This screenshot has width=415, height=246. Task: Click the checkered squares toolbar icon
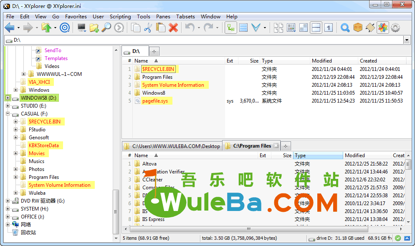coord(304,28)
